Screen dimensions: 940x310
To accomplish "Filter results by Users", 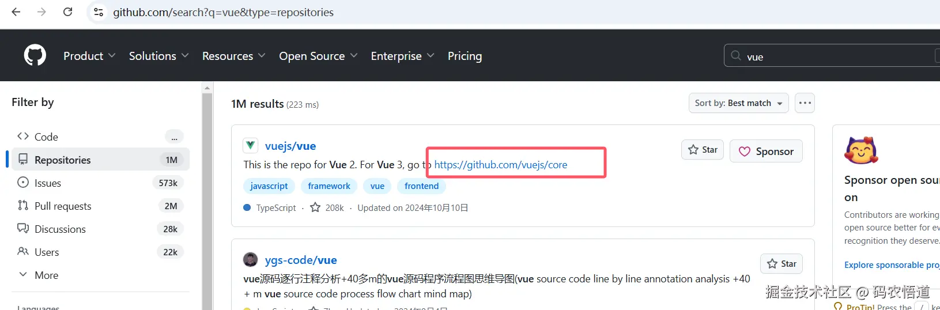I will click(x=100, y=252).
